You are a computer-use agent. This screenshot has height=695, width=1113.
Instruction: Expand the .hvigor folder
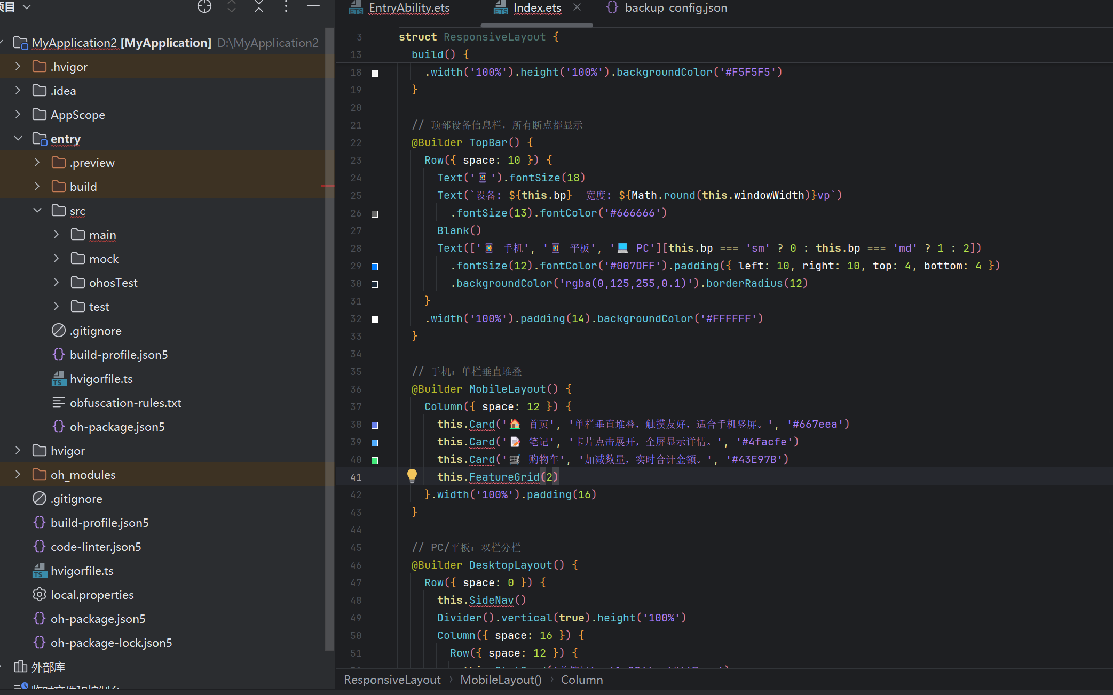[x=18, y=66]
